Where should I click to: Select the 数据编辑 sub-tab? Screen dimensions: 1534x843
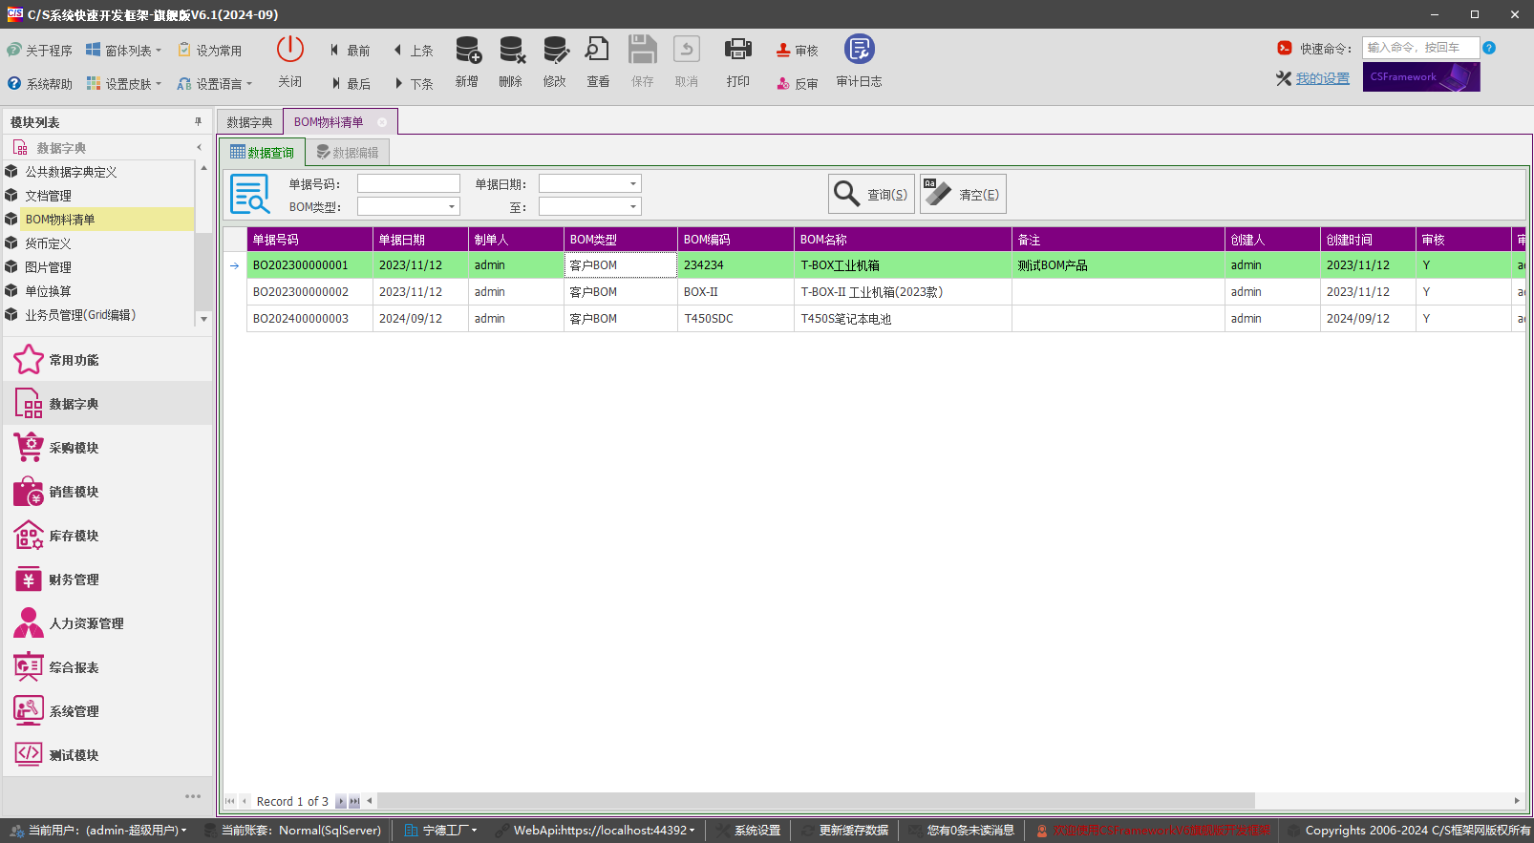click(x=348, y=153)
